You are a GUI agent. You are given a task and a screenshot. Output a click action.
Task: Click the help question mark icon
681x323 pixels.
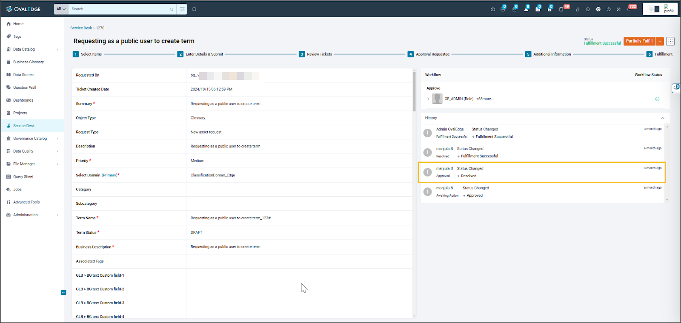(x=609, y=9)
